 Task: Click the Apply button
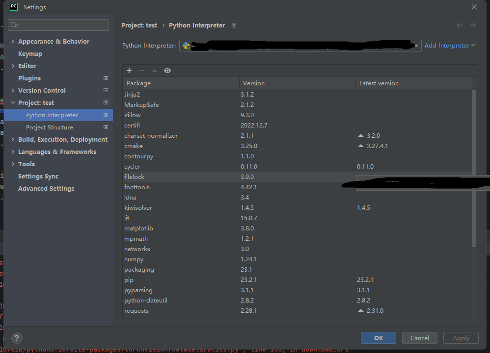[x=461, y=338]
